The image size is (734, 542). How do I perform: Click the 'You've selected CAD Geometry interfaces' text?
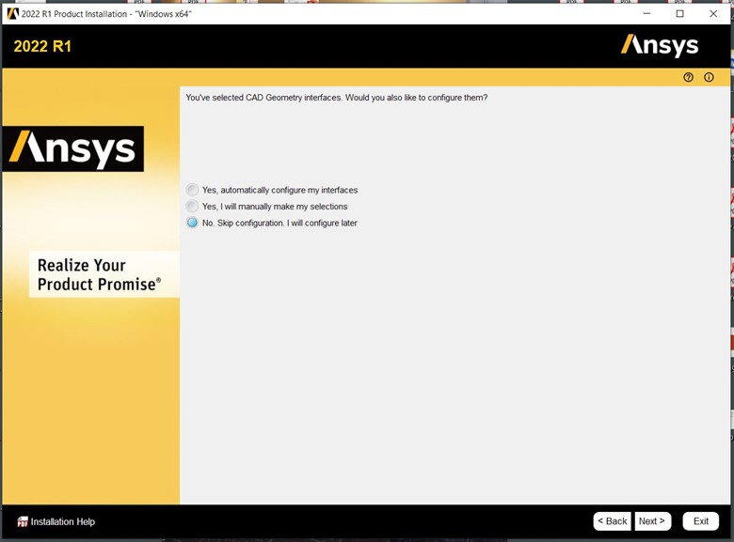point(337,98)
